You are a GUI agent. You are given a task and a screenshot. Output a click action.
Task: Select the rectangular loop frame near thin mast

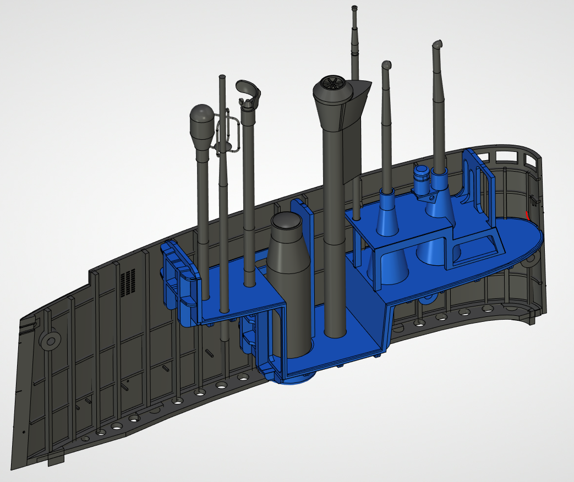[x=230, y=132]
